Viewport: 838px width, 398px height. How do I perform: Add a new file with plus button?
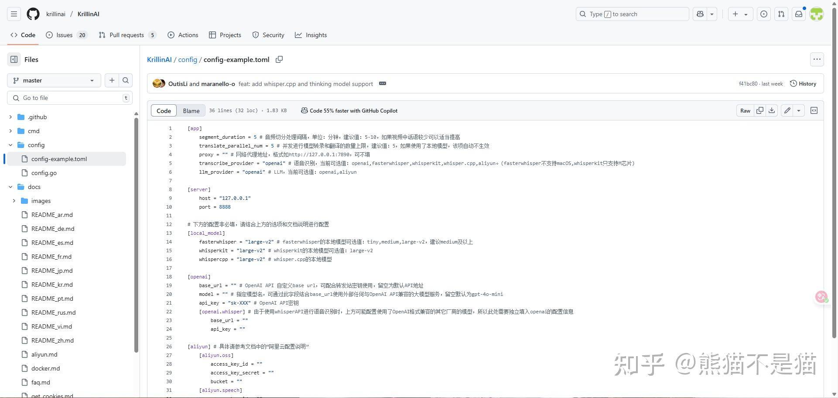112,80
